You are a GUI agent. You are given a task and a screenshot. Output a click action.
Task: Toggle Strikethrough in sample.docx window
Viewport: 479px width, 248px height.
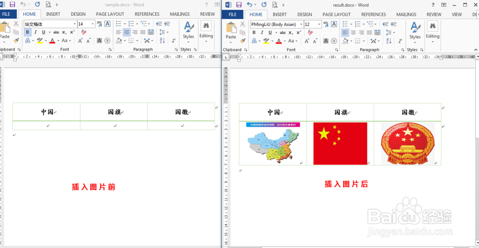point(56,32)
